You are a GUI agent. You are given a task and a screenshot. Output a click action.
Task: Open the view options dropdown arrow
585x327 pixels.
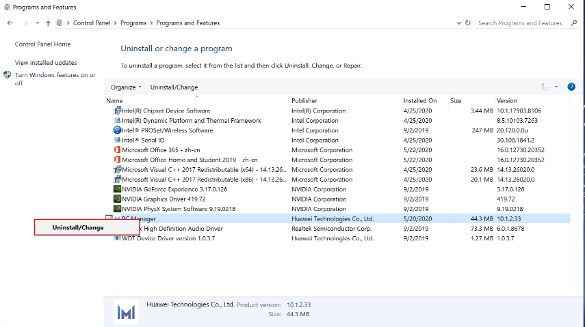click(x=556, y=87)
